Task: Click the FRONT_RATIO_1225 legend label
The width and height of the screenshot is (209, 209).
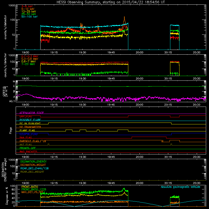Action: point(34,189)
